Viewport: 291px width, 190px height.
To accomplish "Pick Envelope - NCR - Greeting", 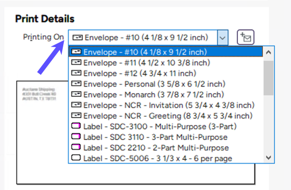I will click(166, 116).
